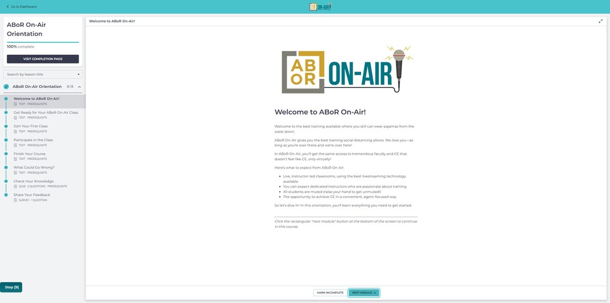This screenshot has height=303, width=610.
Task: Click checkmark beside Finish Your Course
Action: tap(6, 153)
